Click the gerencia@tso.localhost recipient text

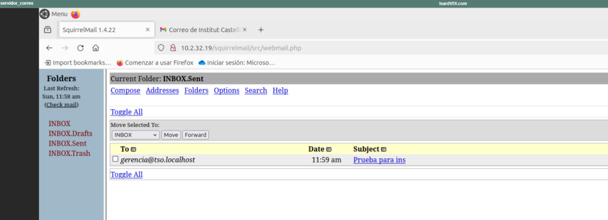(157, 160)
